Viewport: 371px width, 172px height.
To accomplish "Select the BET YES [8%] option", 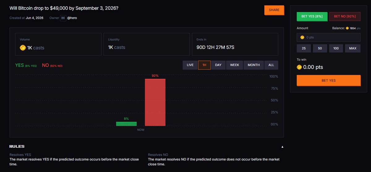I will click(312, 17).
